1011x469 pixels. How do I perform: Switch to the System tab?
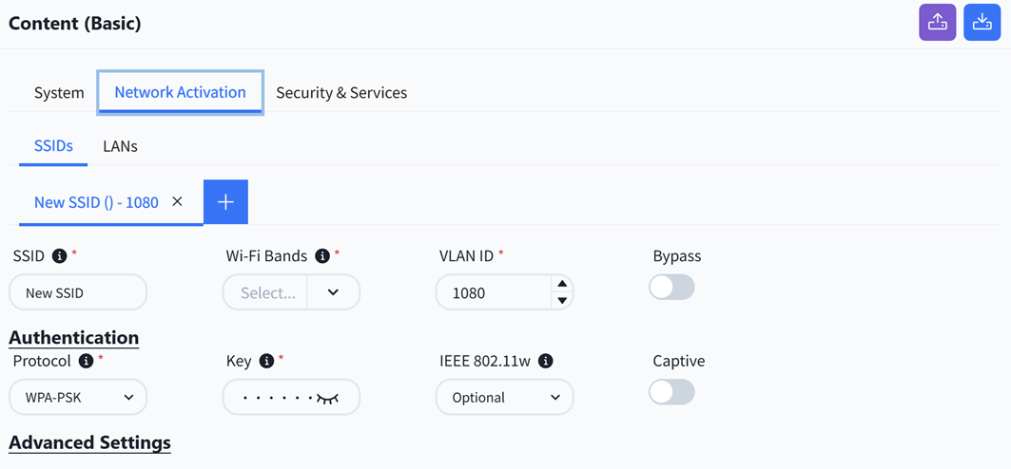59,93
